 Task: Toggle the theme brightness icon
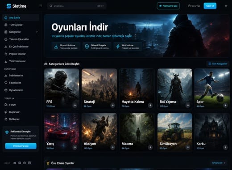click(226, 6)
